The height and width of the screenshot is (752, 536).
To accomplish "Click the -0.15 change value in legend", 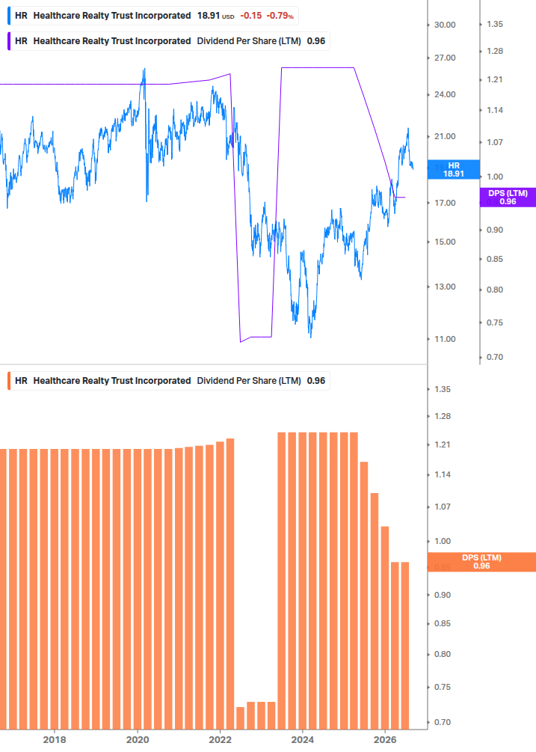I will [251, 16].
